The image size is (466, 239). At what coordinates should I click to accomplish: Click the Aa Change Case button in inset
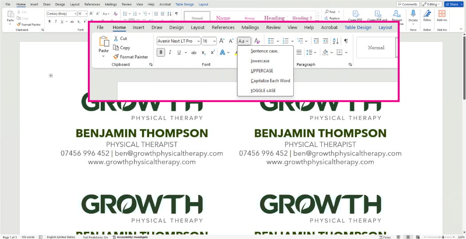pyautogui.click(x=244, y=41)
